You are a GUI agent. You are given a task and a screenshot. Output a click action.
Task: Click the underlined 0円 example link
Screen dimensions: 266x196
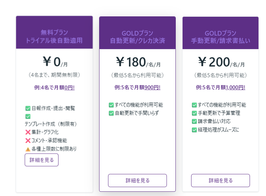(70, 88)
